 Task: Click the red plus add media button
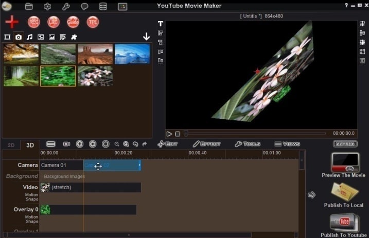[x=12, y=22]
